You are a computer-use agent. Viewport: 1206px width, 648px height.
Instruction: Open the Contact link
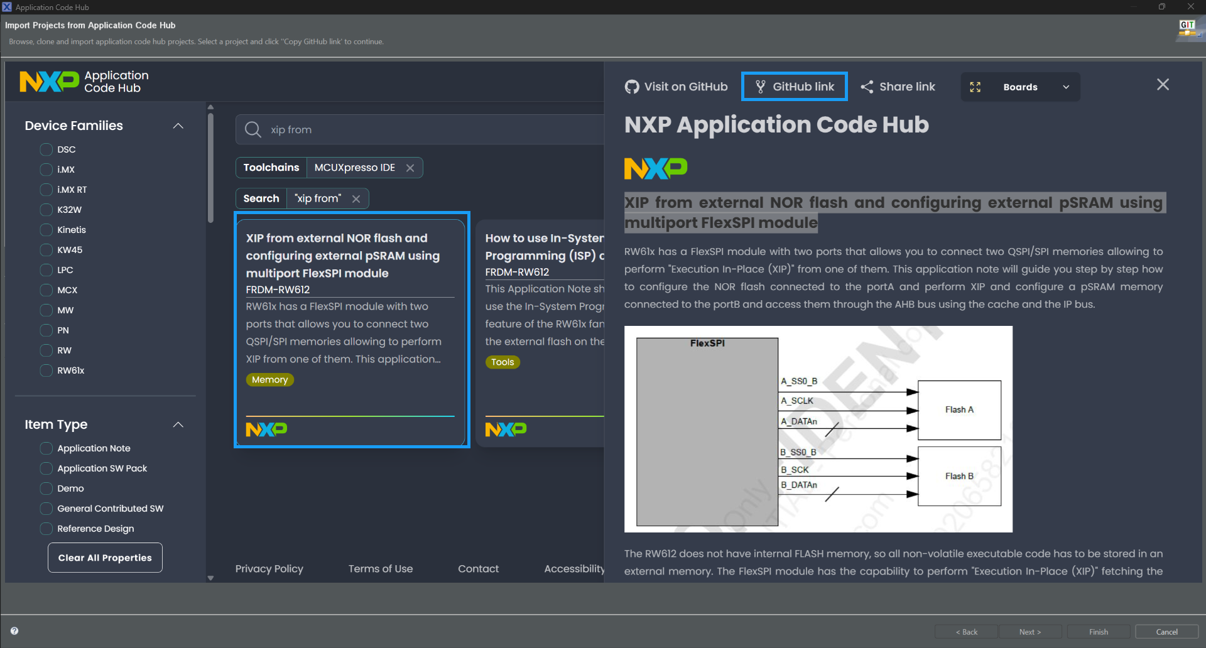[478, 569]
